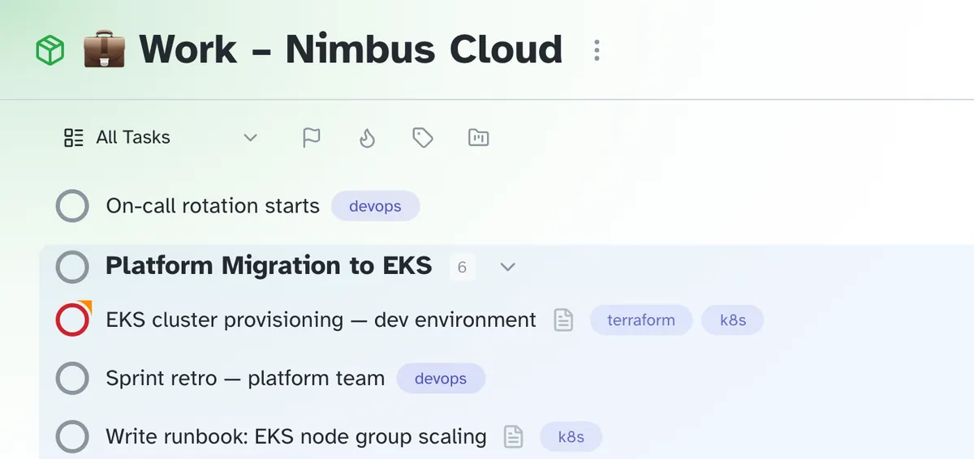The image size is (974, 459).
Task: Open the board folder view icon
Action: click(x=479, y=138)
